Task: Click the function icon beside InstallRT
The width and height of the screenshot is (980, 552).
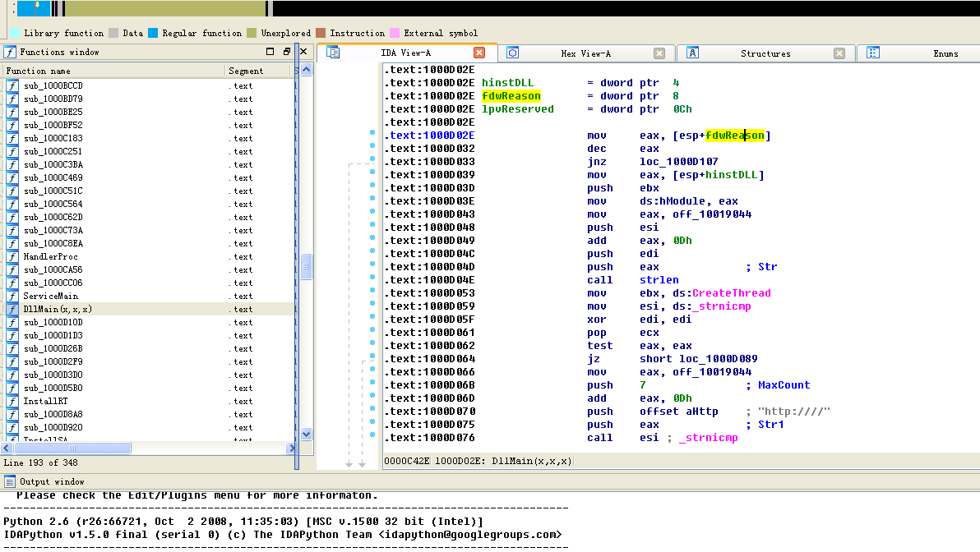Action: (12, 401)
